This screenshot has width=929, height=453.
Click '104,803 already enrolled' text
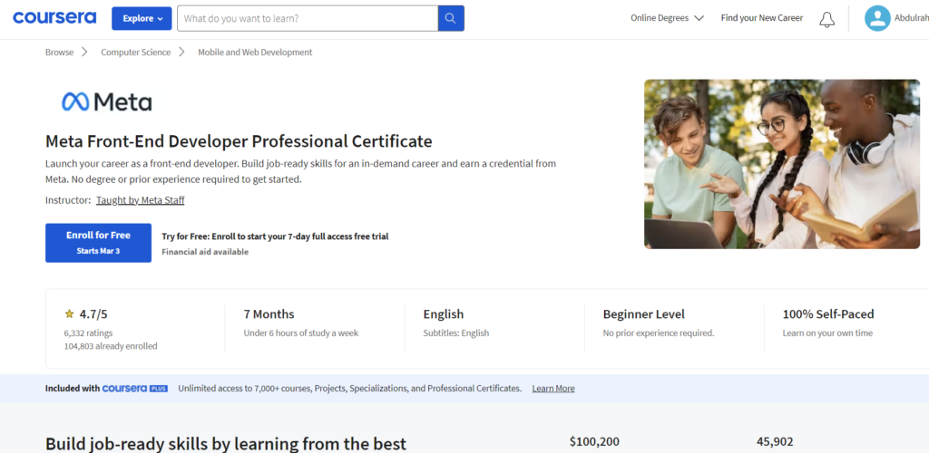coord(111,346)
